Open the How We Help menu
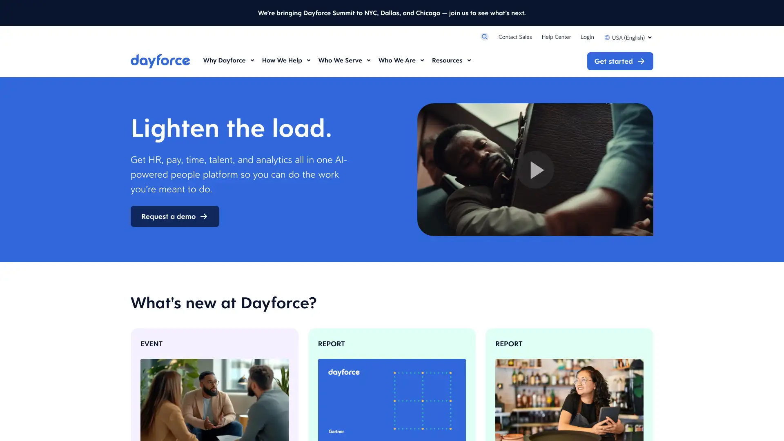This screenshot has height=441, width=784. point(286,60)
